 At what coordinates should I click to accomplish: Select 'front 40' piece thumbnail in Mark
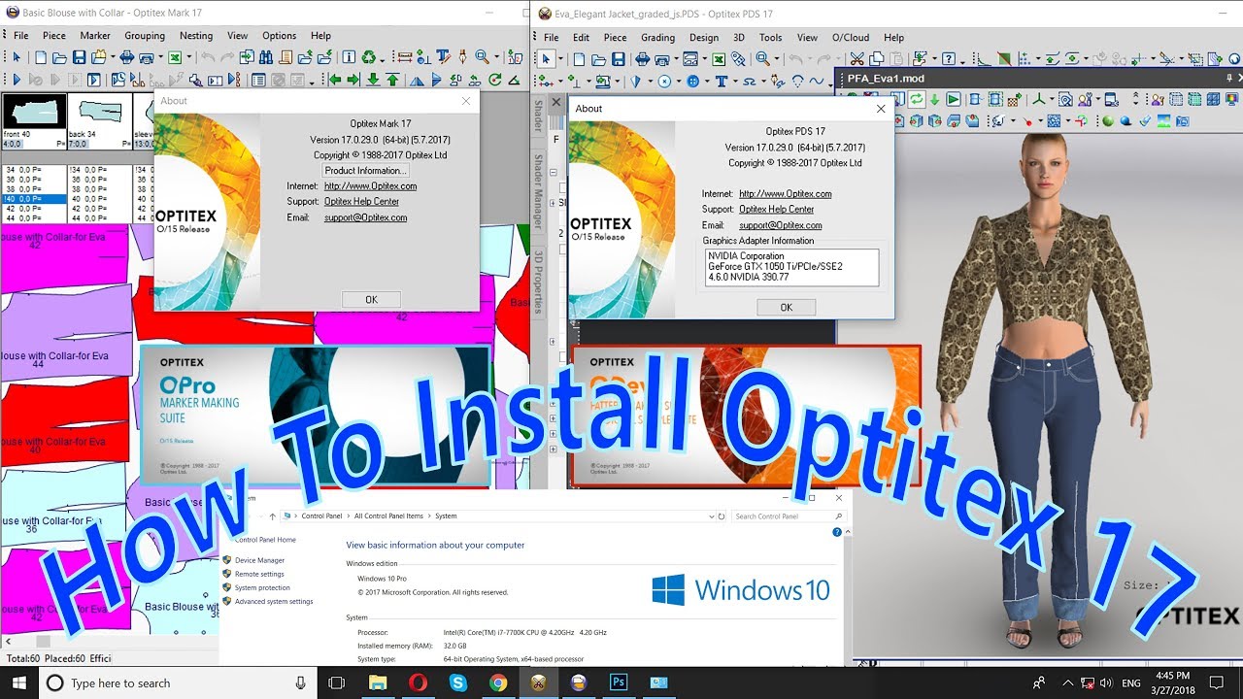(34, 120)
